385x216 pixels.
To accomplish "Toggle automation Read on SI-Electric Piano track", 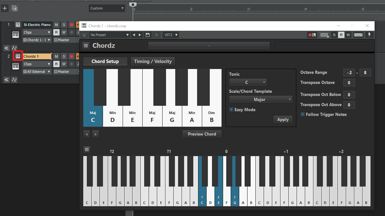I will [x=56, y=32].
